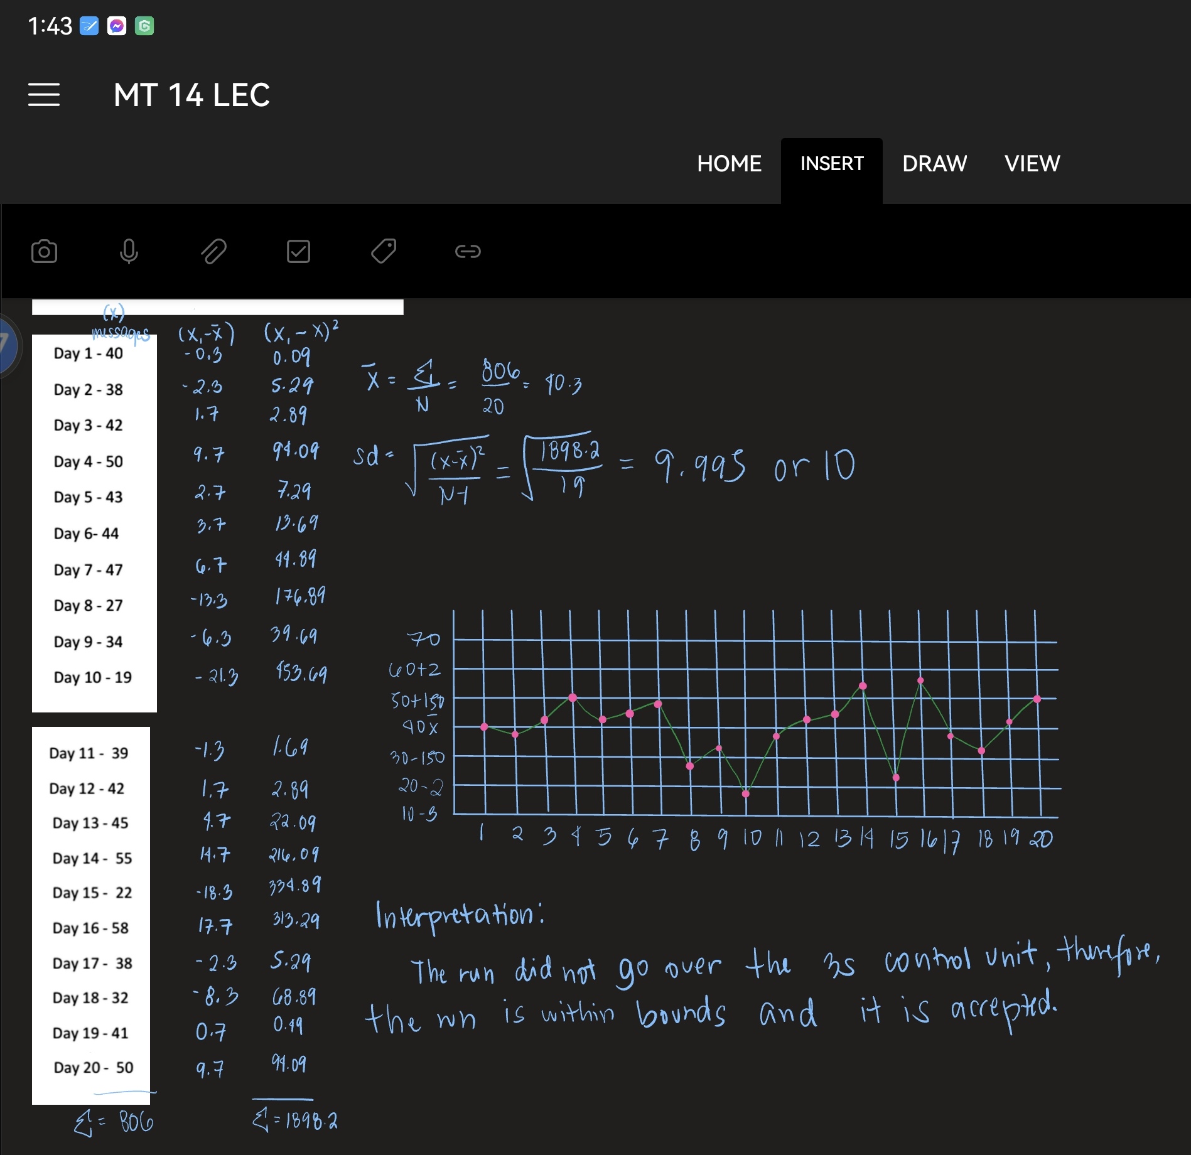1191x1155 pixels.
Task: Tap the page title MT 14 LEC
Action: click(191, 95)
